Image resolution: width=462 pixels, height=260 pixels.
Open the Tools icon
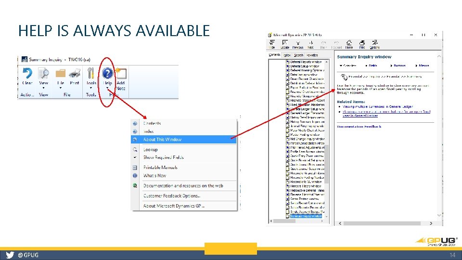pos(91,73)
